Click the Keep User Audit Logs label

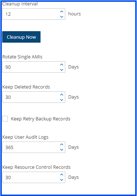pos(25,137)
